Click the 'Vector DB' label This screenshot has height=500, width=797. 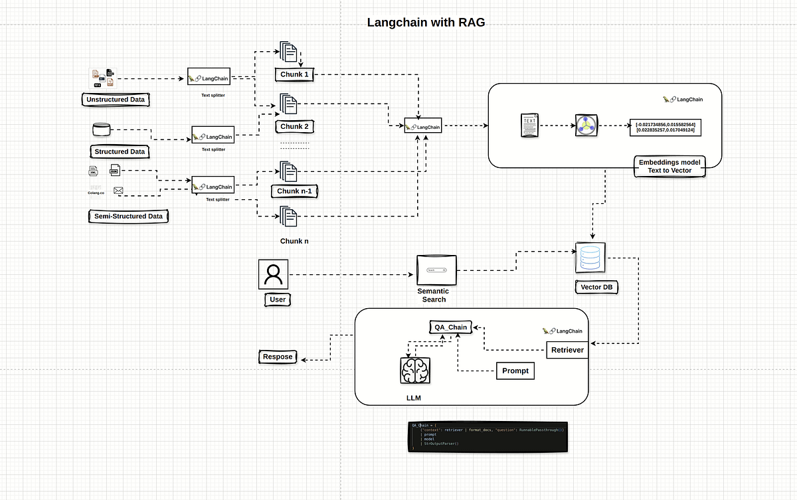[x=596, y=288]
